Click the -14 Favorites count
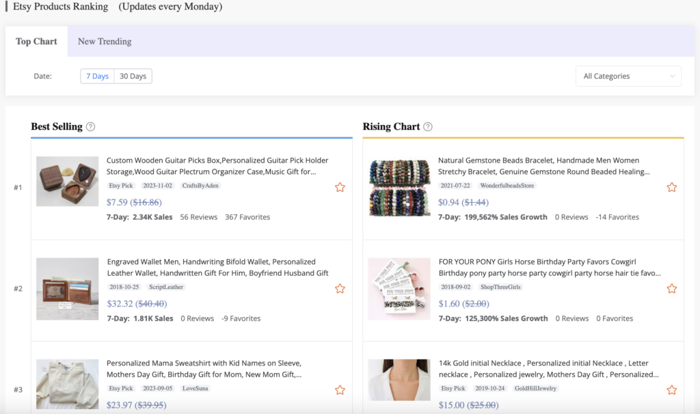Image resolution: width=700 pixels, height=414 pixels. tap(617, 217)
